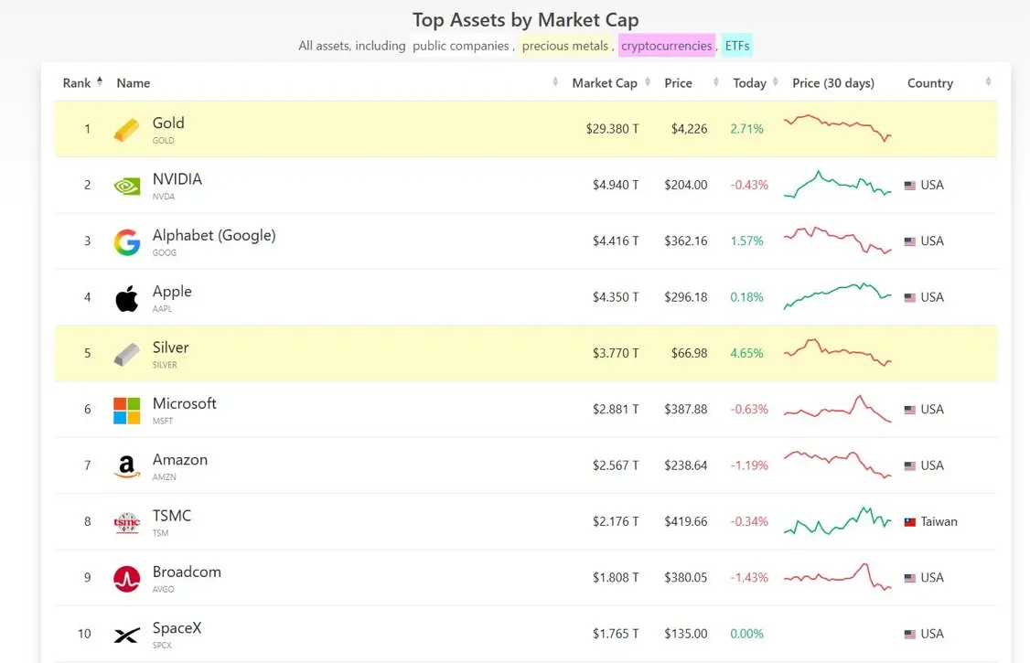The width and height of the screenshot is (1030, 663).
Task: Open the SpaceX X logo
Action: click(127, 635)
